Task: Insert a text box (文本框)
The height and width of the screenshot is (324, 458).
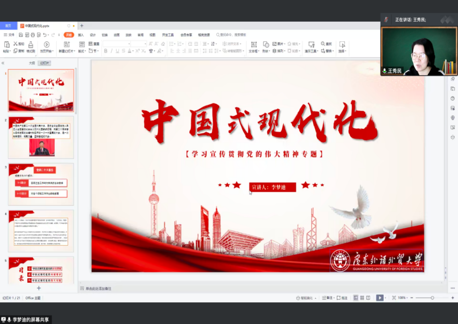Action: [x=253, y=45]
